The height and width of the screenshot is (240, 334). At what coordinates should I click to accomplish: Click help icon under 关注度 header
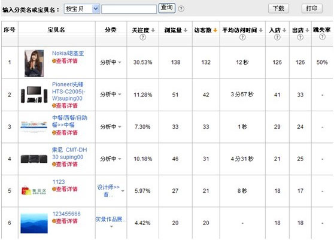coord(142,37)
